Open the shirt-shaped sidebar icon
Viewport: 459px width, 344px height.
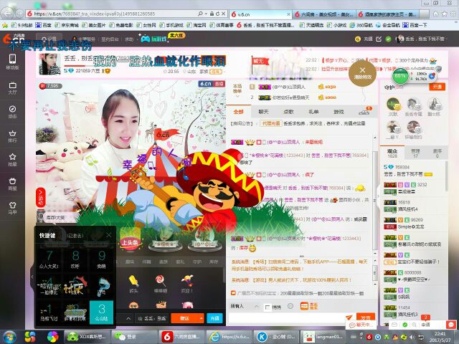click(12, 208)
